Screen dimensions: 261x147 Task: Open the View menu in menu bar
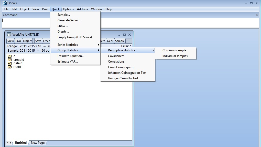tap(36, 9)
